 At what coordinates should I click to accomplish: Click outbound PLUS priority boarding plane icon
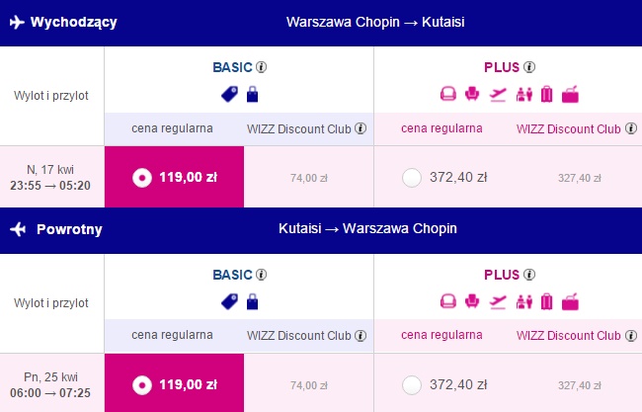point(498,95)
